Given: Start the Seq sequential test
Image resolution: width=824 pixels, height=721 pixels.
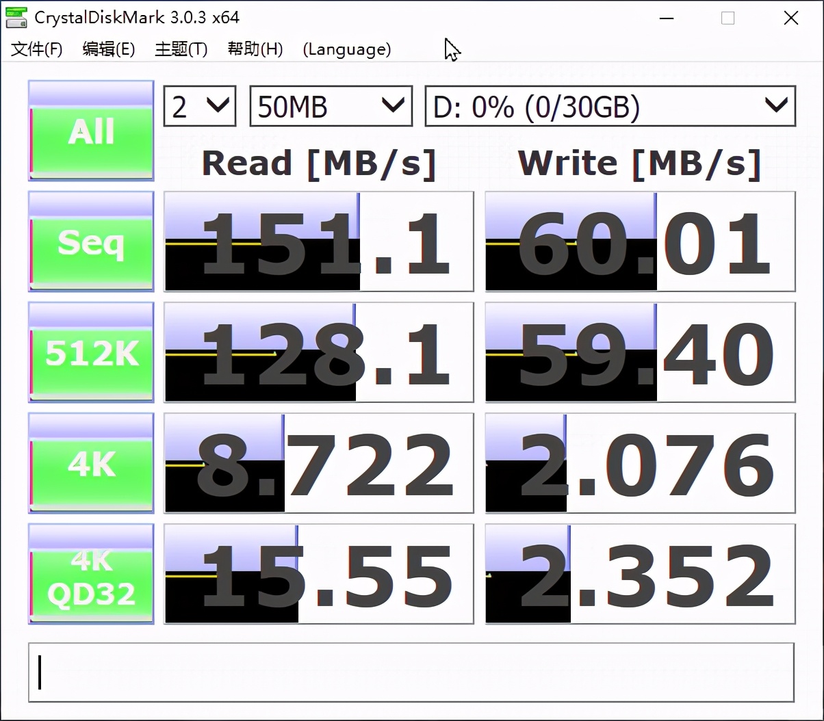Looking at the screenshot, I should [91, 241].
